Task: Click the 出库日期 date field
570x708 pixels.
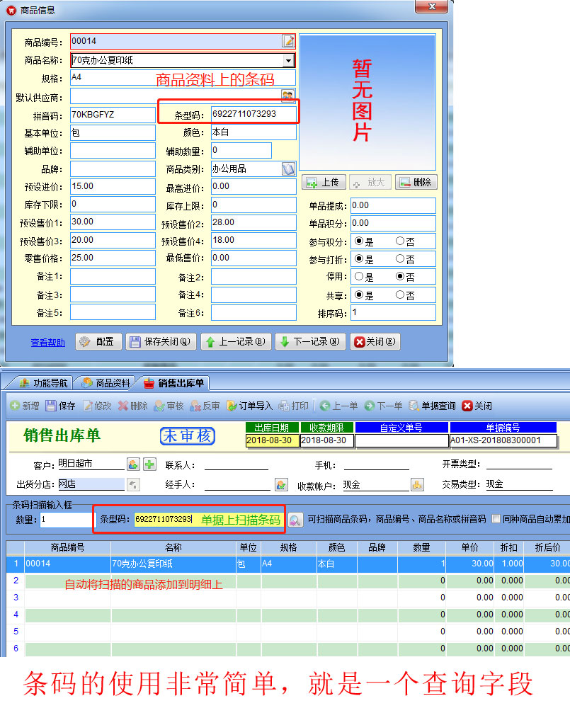Action: pos(272,440)
